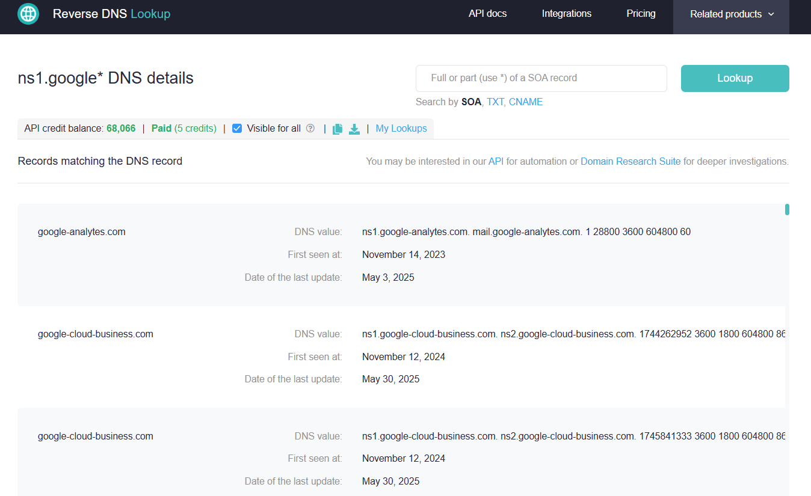Open the Reverse DNS Lookup home link
This screenshot has height=496, width=811.
[x=111, y=14]
